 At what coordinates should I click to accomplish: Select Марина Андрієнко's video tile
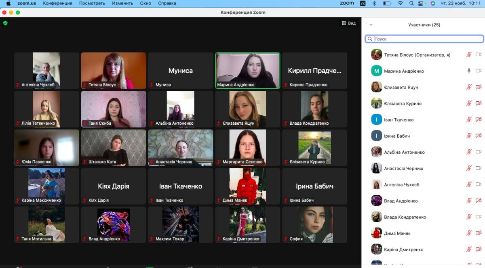pyautogui.click(x=247, y=71)
